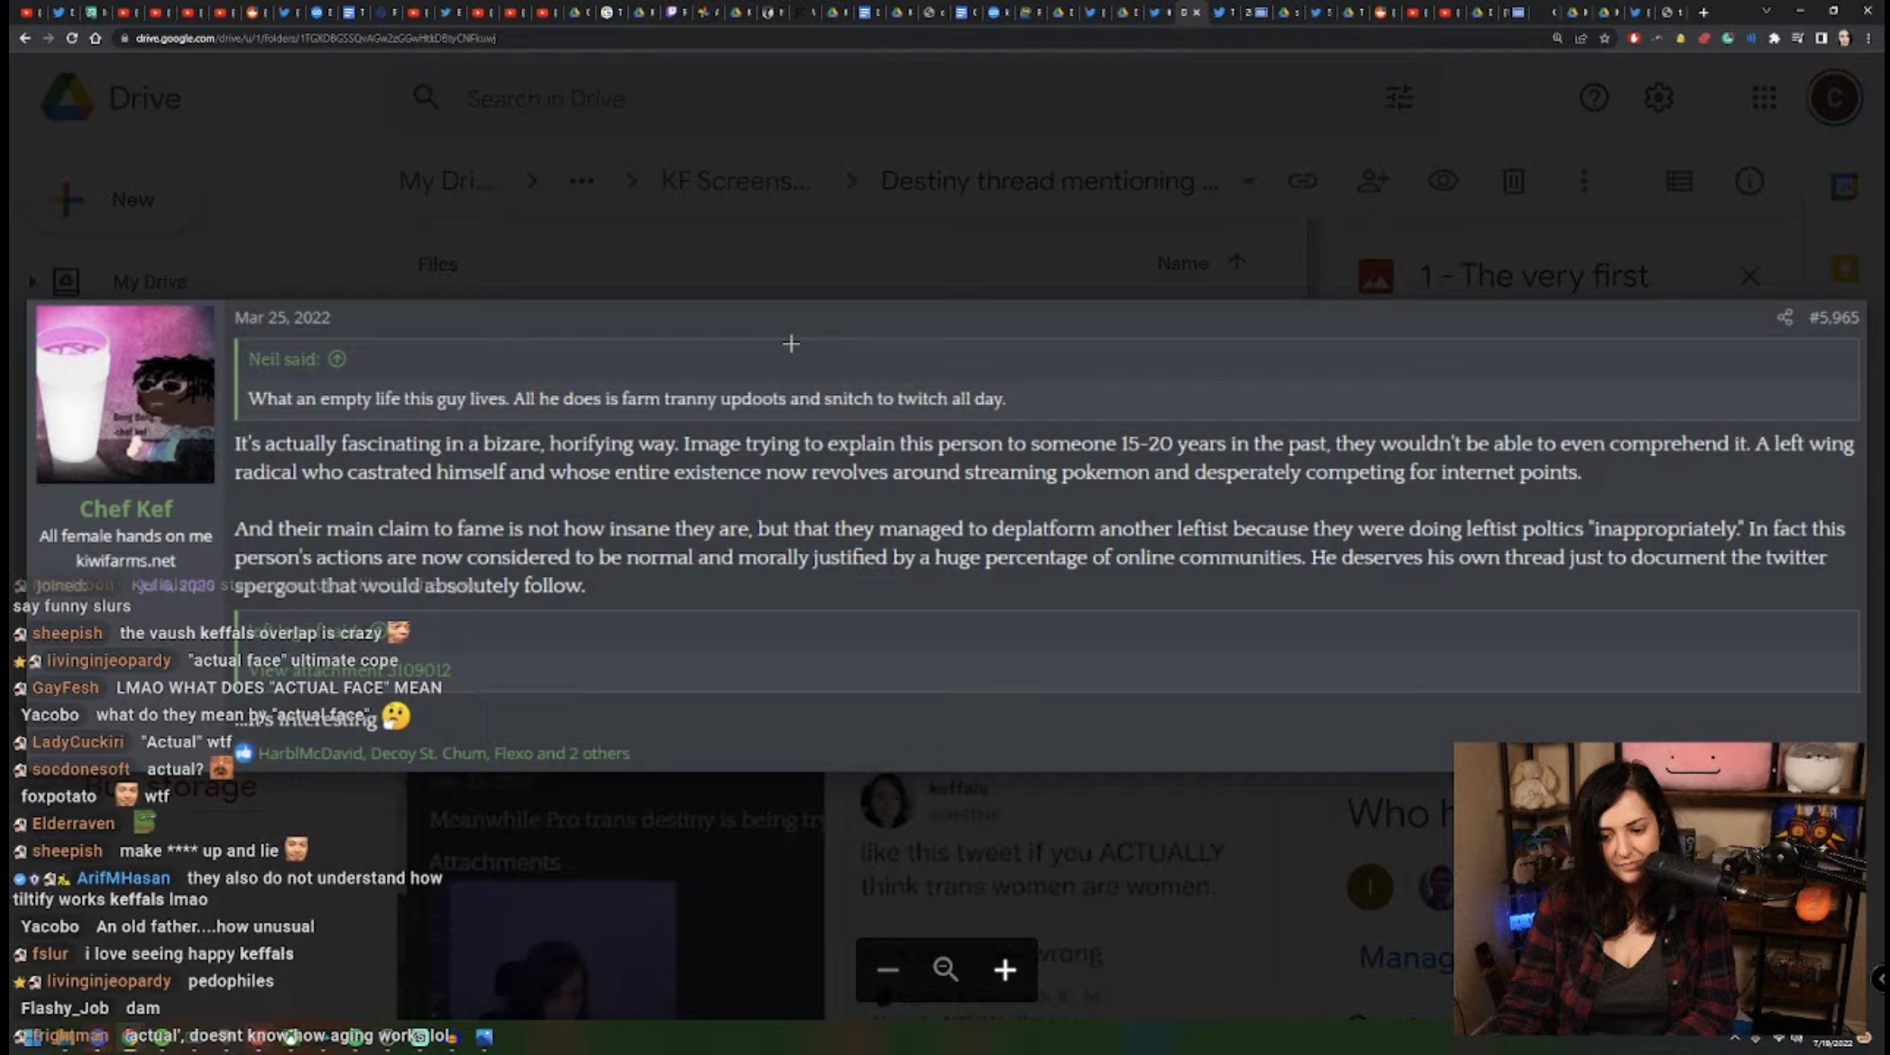
Task: Open the reactions list 'HarblMcDavid, Decoy St. Chum'
Action: pos(444,753)
